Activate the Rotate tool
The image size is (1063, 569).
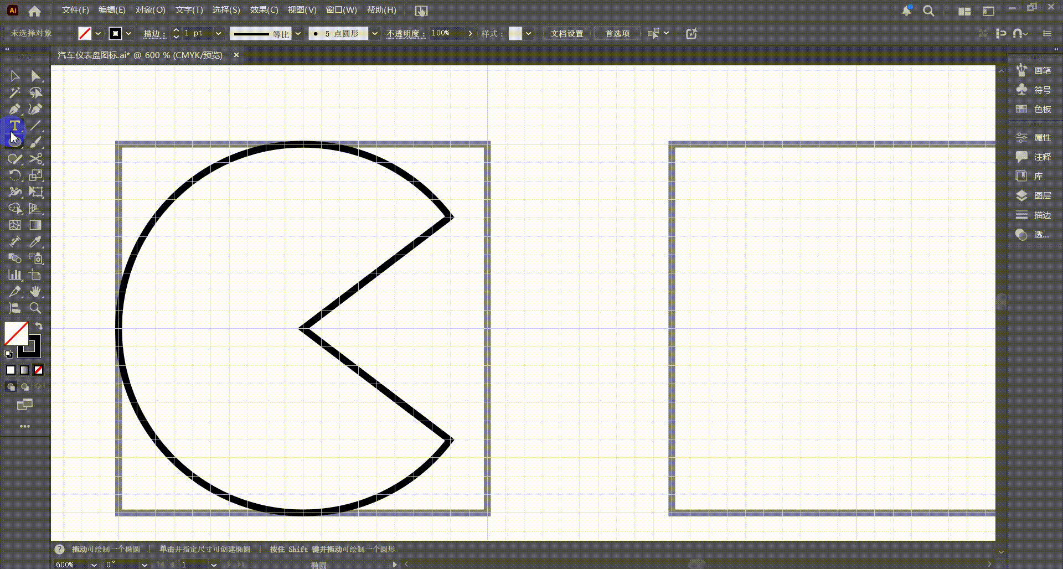click(x=15, y=175)
